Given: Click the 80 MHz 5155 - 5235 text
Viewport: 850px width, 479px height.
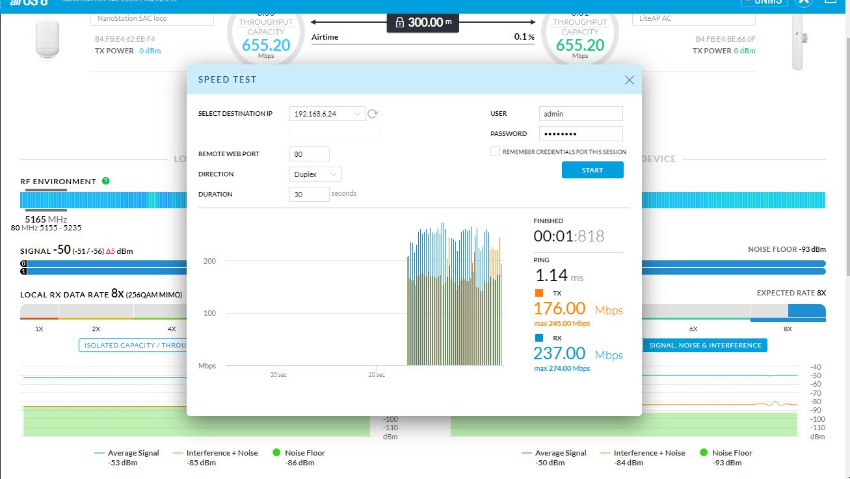Looking at the screenshot, I should [46, 228].
